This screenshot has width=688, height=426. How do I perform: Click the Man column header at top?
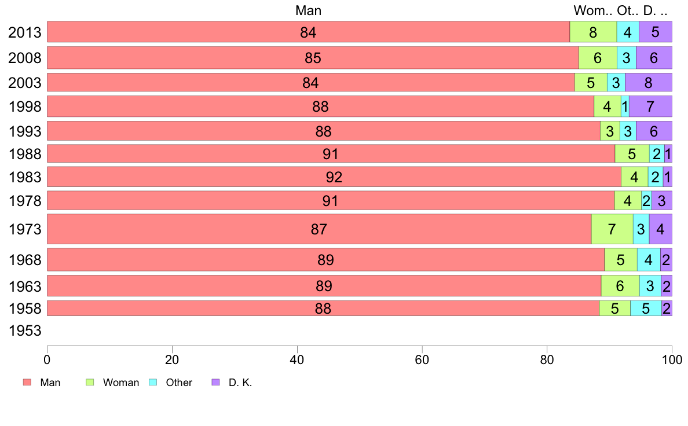click(x=308, y=10)
